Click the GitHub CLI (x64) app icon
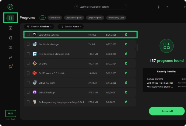 tap(34, 83)
